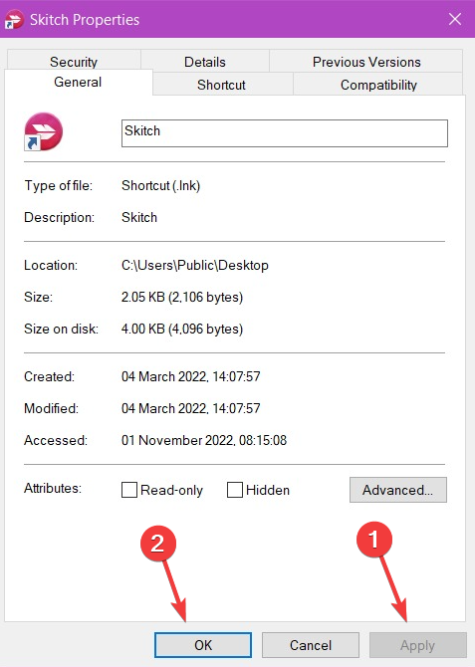
Task: Open the Advanced attributes dialog
Action: 398,490
